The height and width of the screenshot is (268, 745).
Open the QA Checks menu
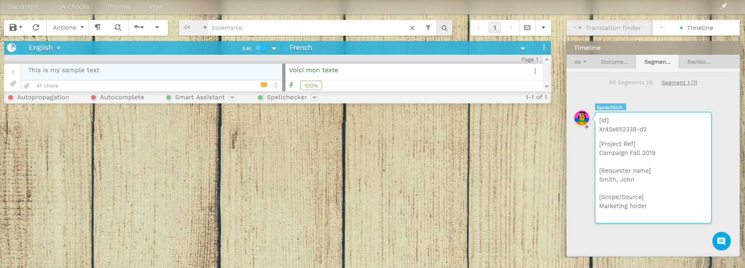click(73, 7)
